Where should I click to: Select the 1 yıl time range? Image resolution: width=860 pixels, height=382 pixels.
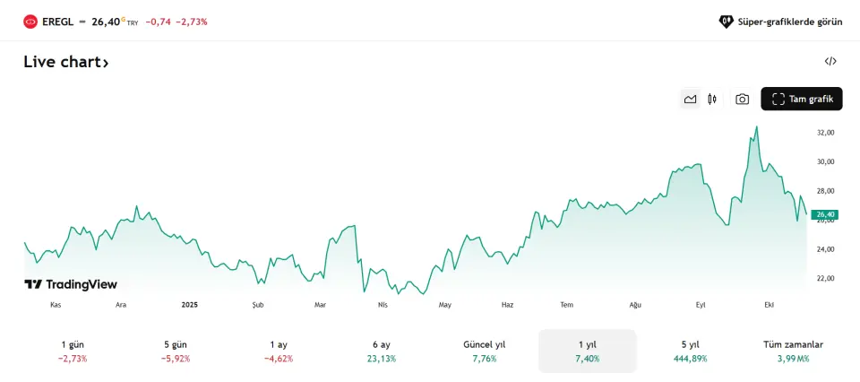tap(587, 351)
